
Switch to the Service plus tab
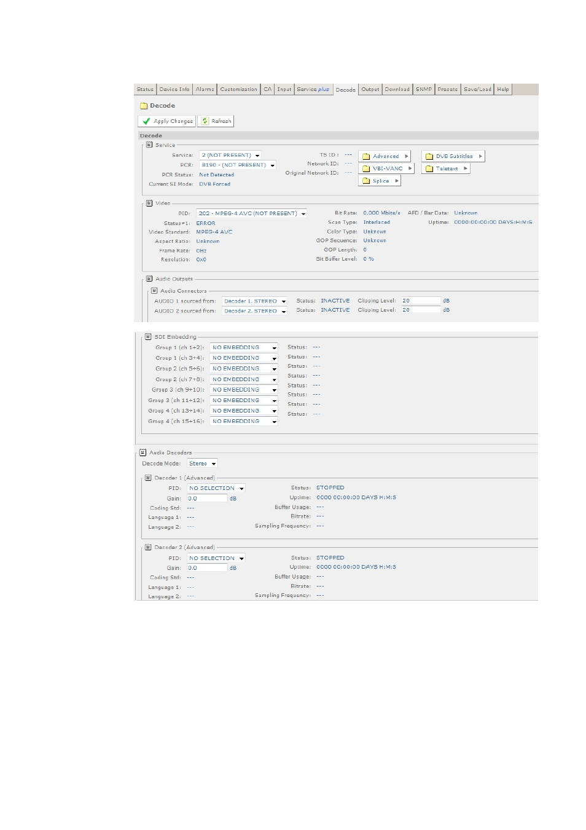coord(313,89)
